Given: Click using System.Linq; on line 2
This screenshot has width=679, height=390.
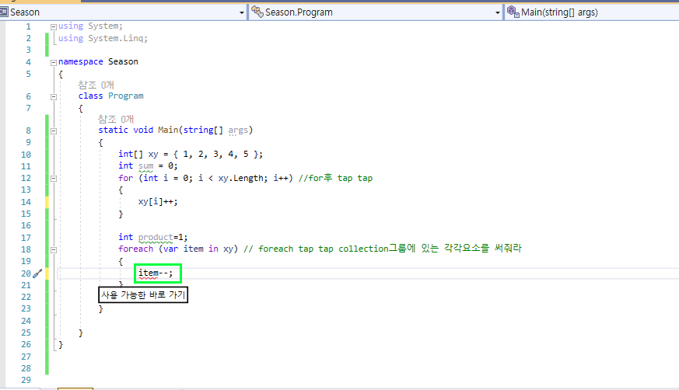Looking at the screenshot, I should [103, 38].
